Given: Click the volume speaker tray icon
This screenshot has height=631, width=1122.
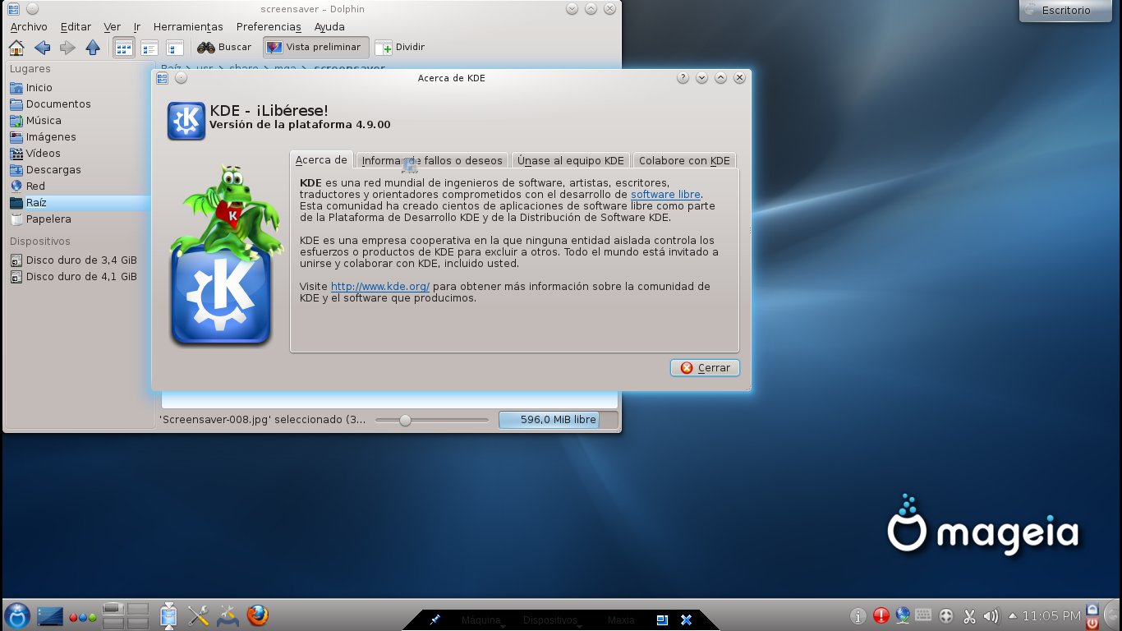Looking at the screenshot, I should [991, 615].
